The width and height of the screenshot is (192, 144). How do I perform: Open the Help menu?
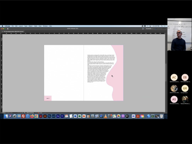click(x=50, y=26)
